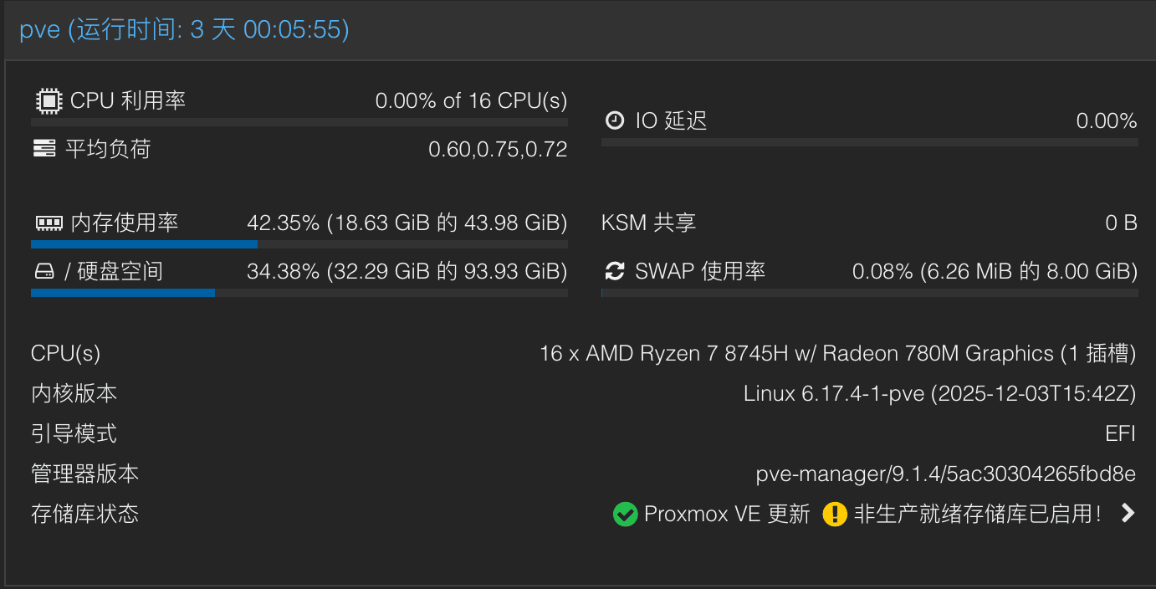Click the Linux kernel version value
The width and height of the screenshot is (1156, 589).
tap(939, 393)
